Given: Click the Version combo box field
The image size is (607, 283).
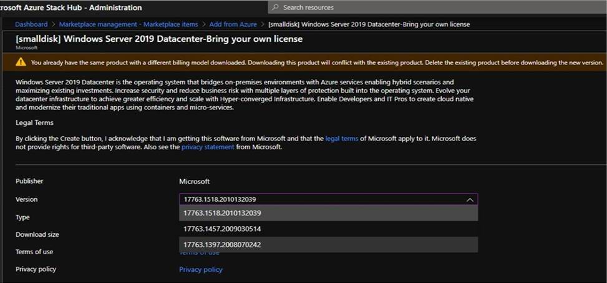Looking at the screenshot, I should pos(328,199).
